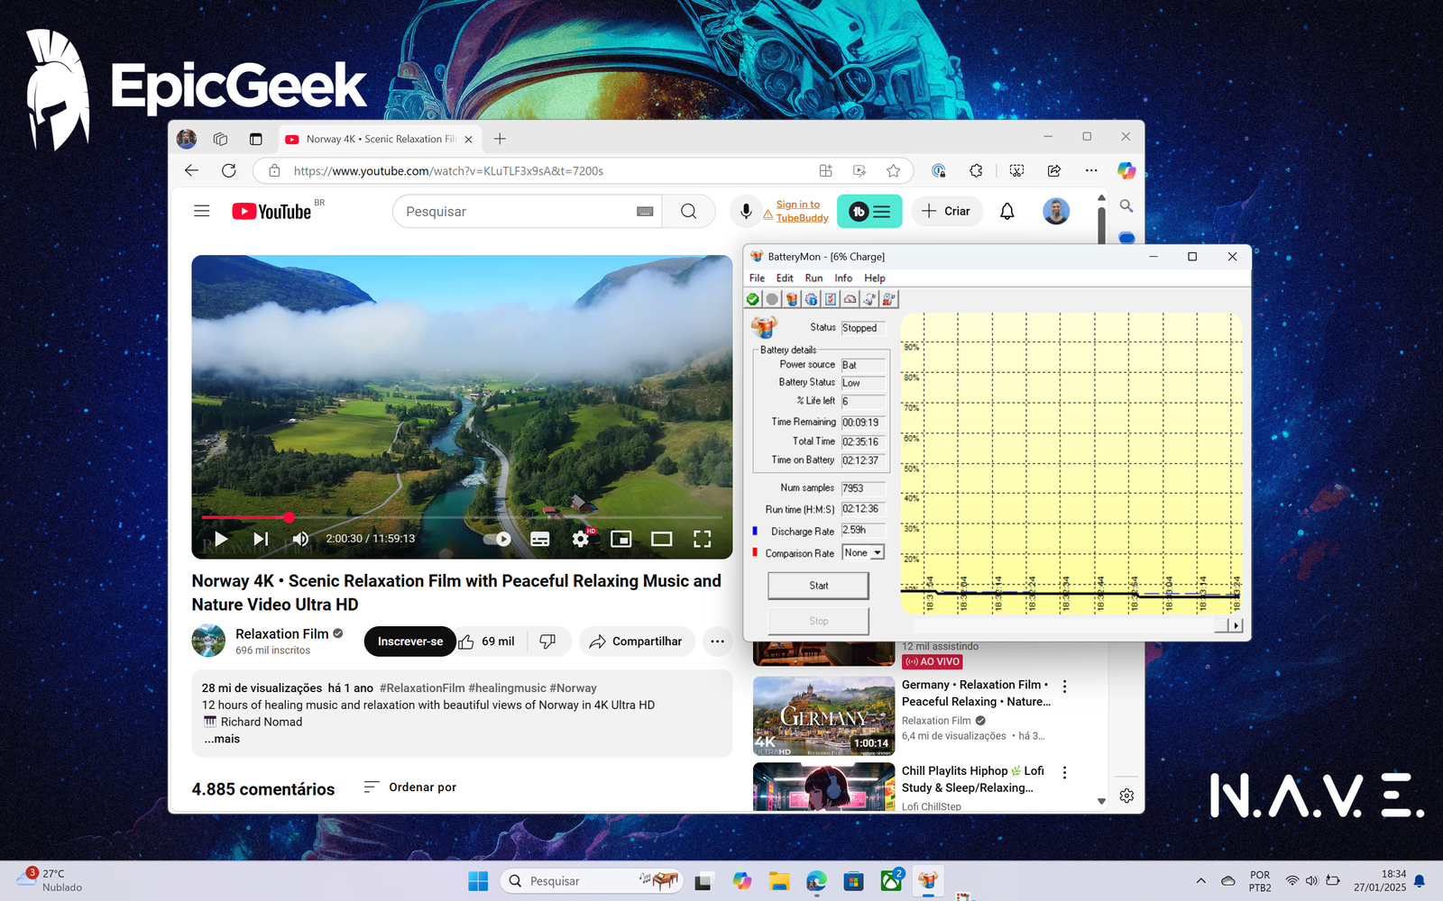Skip to next video in player
The width and height of the screenshot is (1443, 901).
click(x=261, y=539)
